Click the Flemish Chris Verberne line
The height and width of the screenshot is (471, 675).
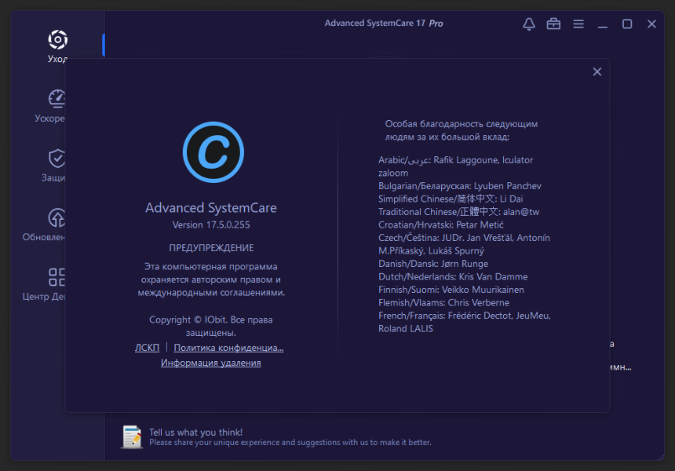coord(443,302)
